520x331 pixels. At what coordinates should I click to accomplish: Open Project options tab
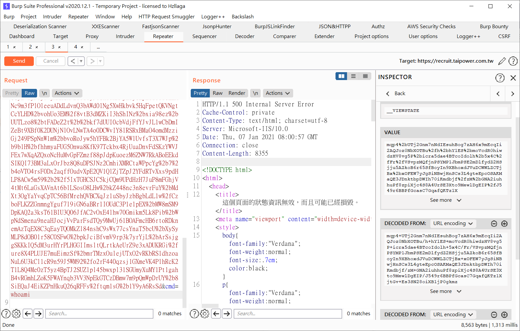click(x=371, y=36)
